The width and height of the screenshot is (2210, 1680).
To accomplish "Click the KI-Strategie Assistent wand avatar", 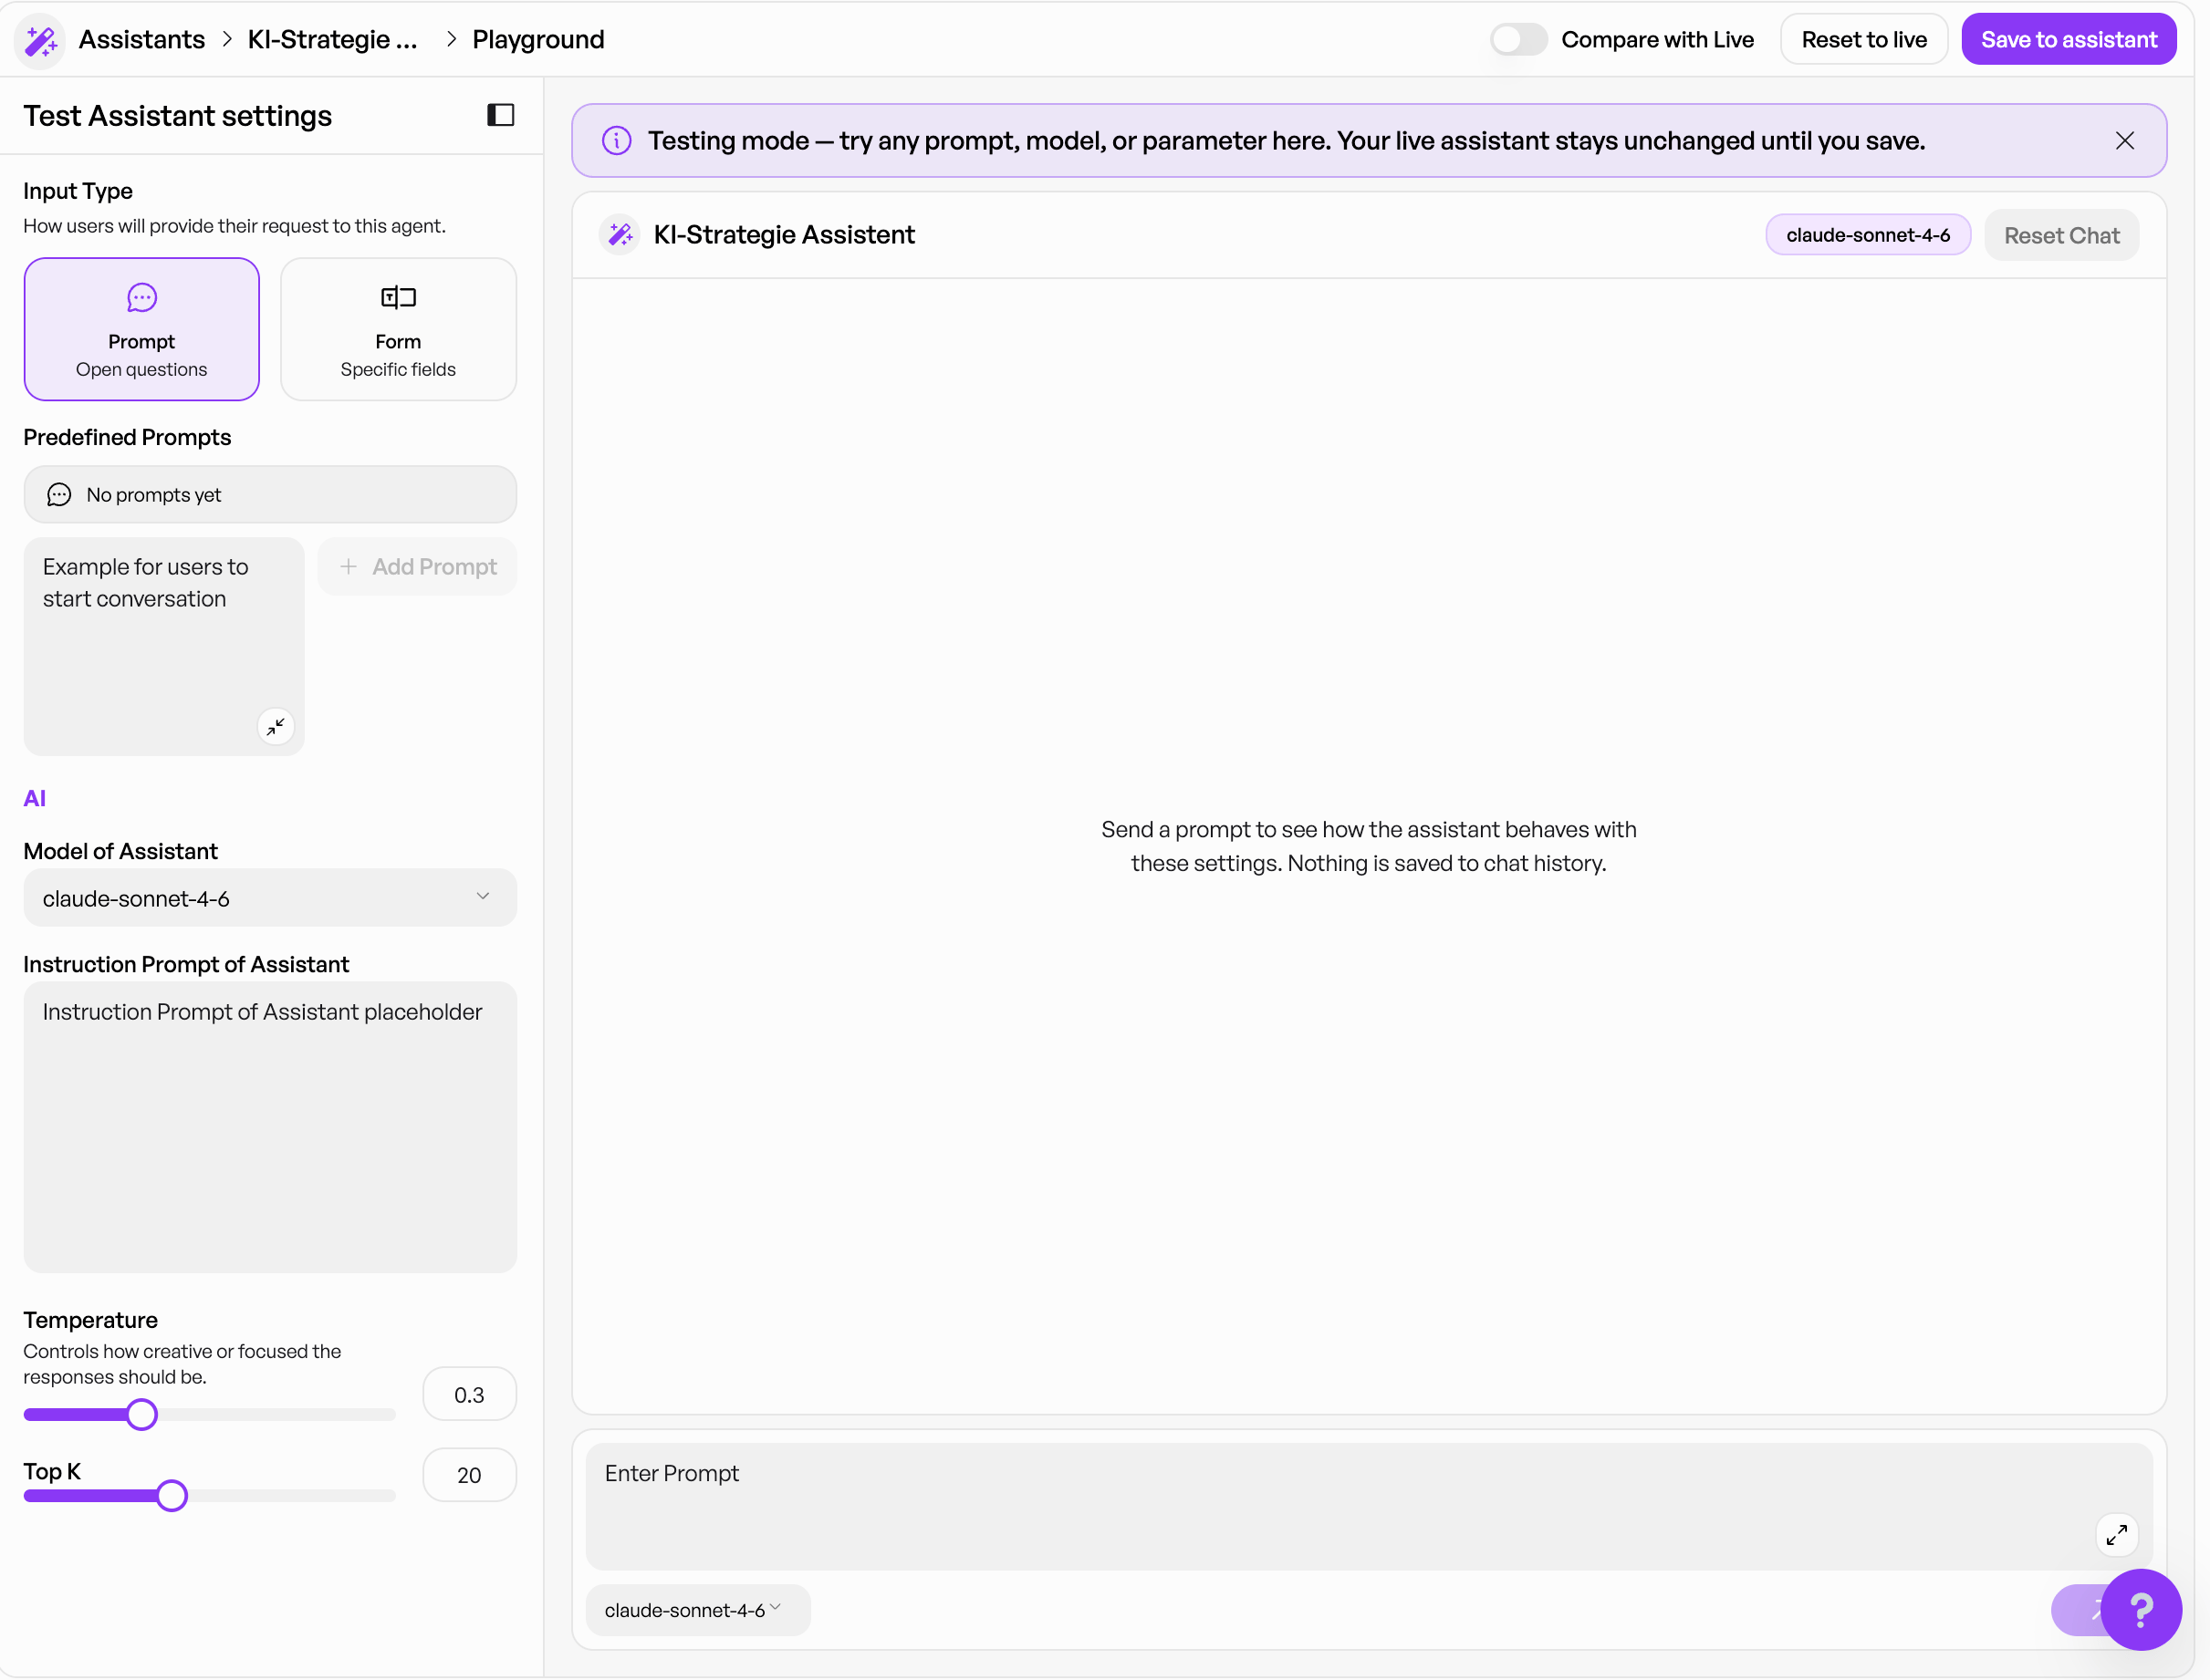I will click(620, 235).
